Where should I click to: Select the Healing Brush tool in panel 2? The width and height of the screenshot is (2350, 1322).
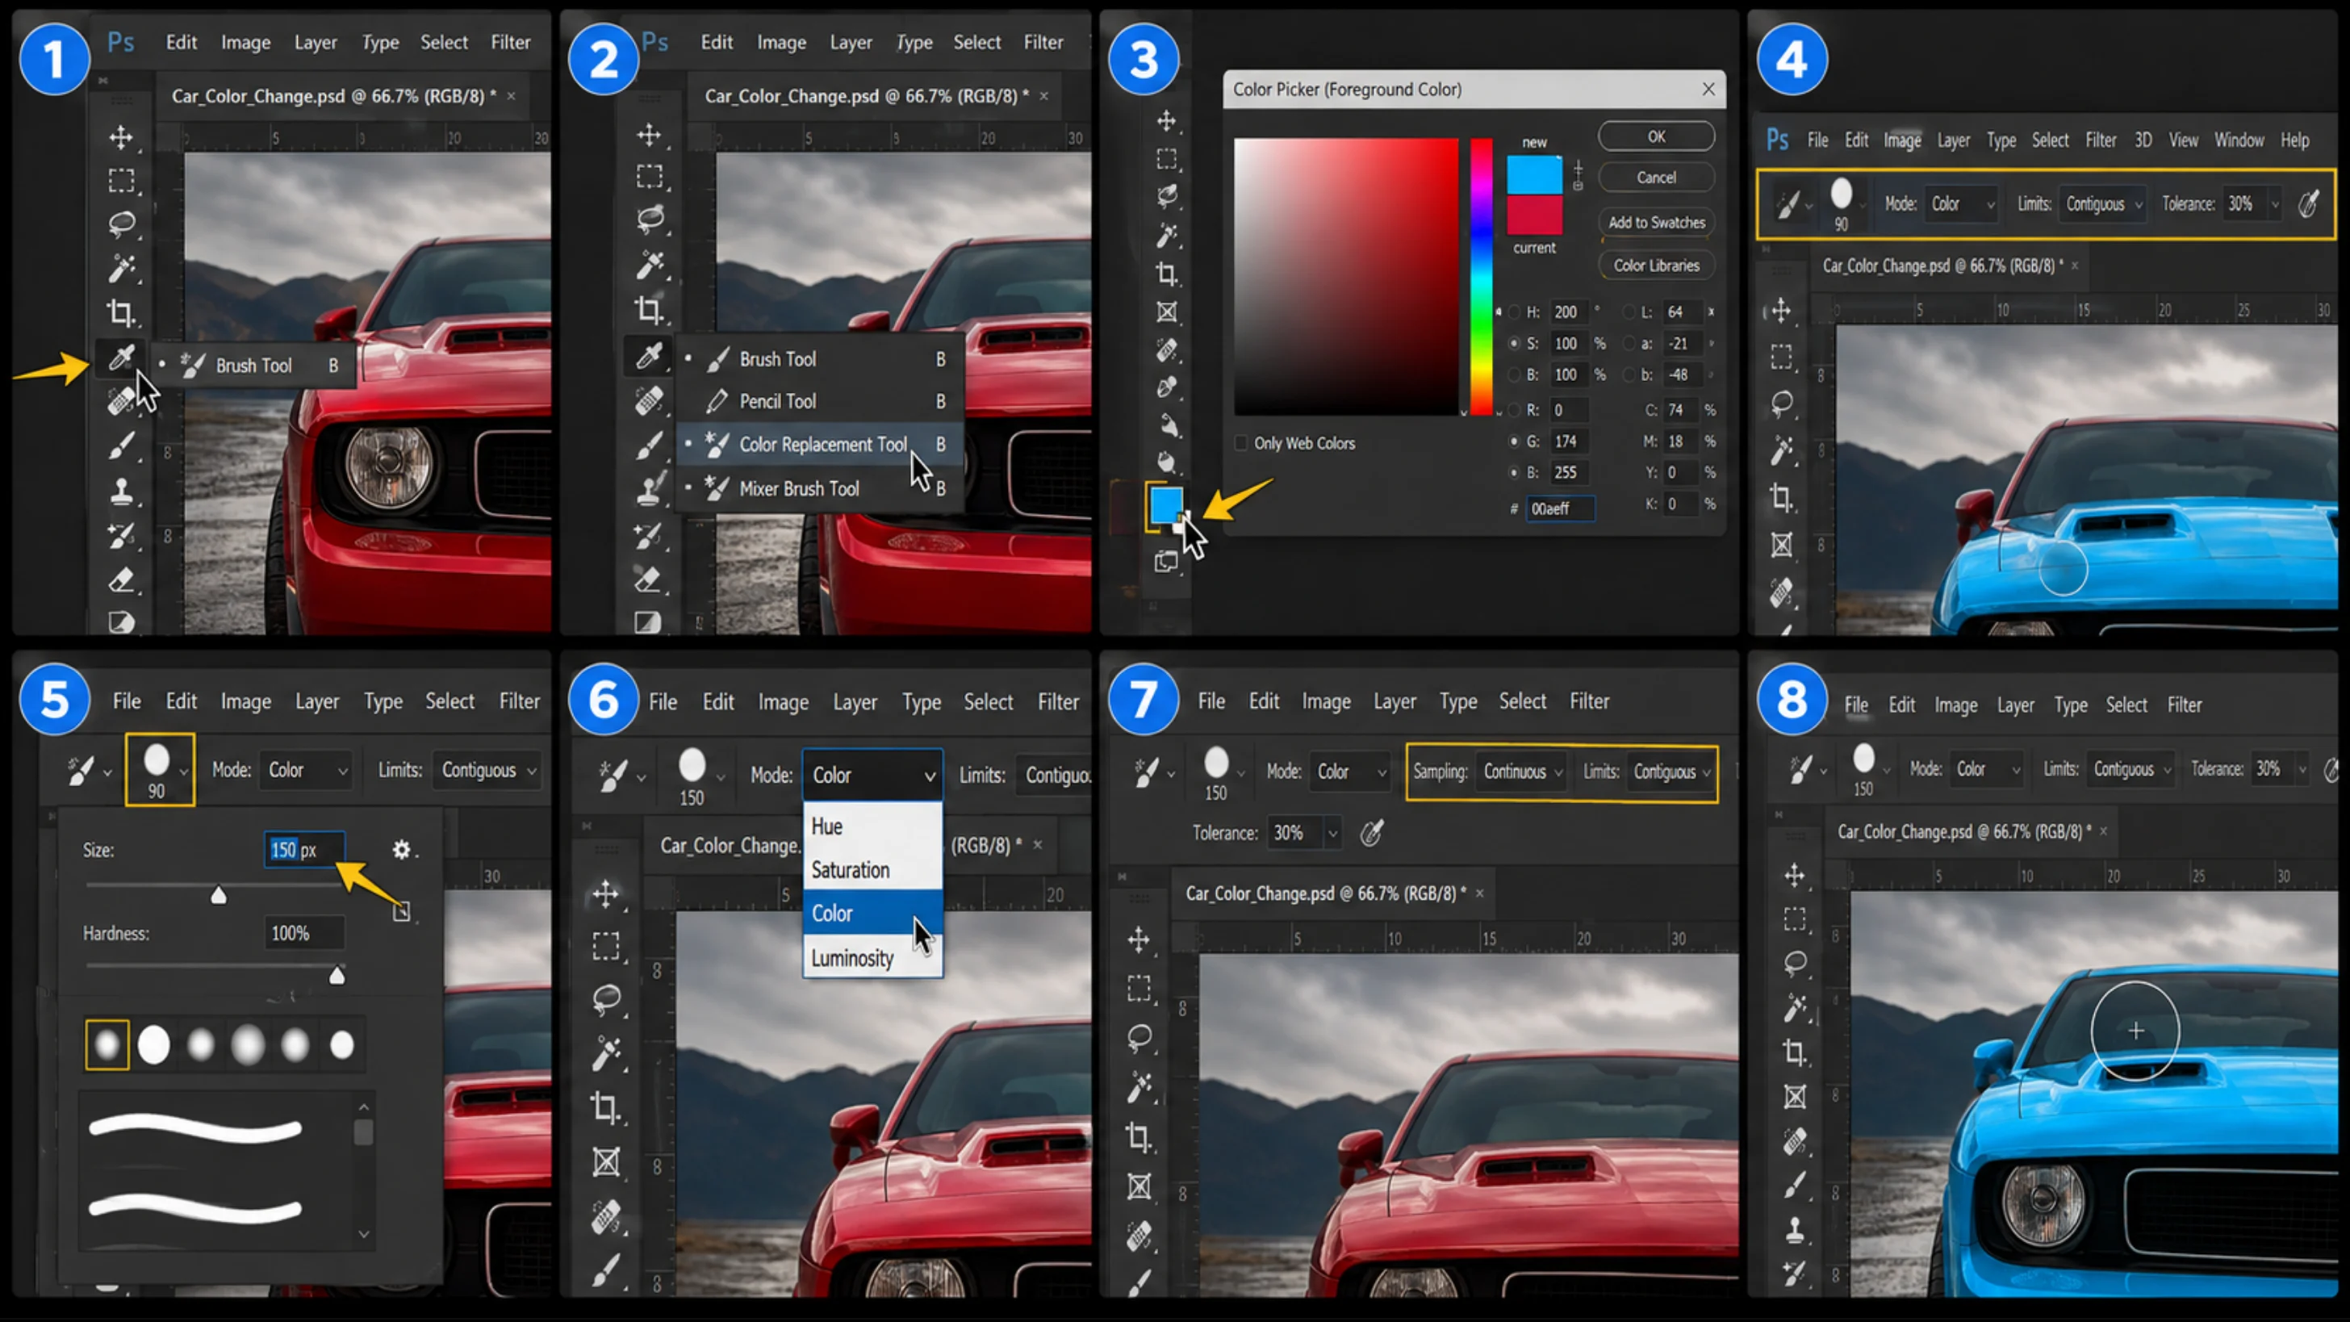click(649, 400)
